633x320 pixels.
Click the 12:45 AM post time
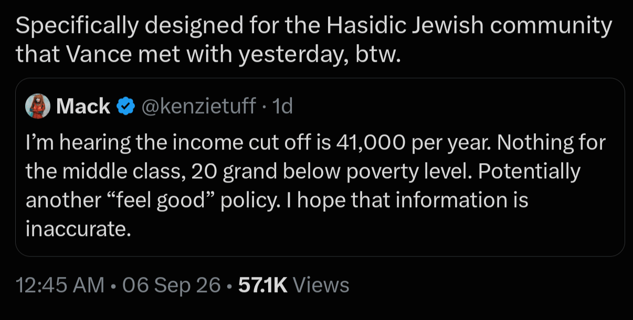(x=60, y=285)
